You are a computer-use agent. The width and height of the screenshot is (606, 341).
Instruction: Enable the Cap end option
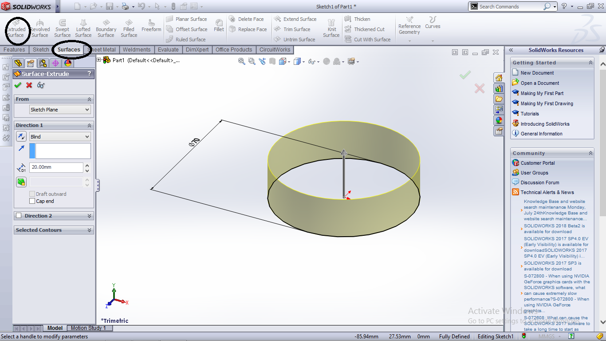[x=32, y=201]
